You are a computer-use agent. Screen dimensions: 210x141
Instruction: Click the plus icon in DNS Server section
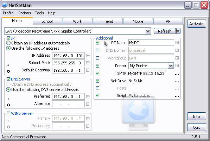coord(8,99)
